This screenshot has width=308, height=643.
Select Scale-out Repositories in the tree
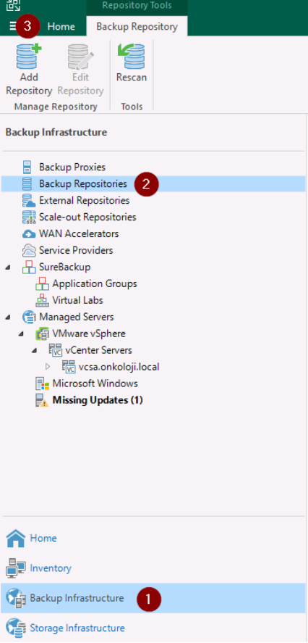(87, 217)
